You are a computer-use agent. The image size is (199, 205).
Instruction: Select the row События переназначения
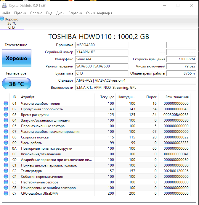(x=96, y=176)
